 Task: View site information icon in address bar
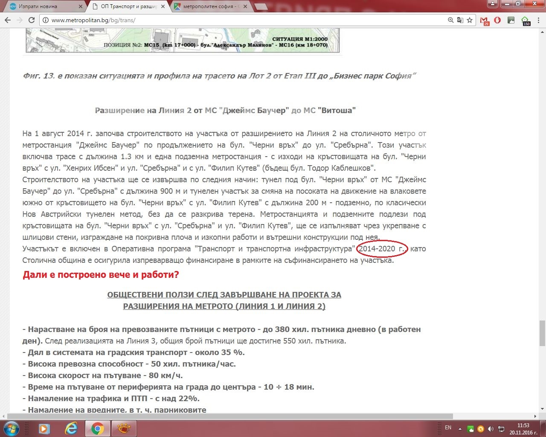click(45, 20)
